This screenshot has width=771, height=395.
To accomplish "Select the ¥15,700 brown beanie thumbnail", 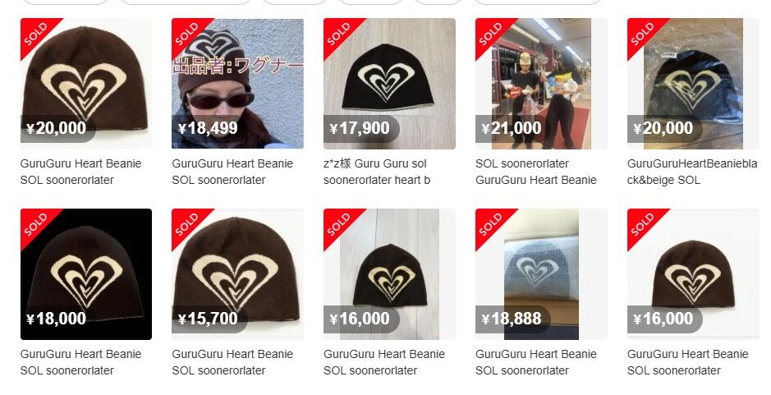I will click(237, 274).
